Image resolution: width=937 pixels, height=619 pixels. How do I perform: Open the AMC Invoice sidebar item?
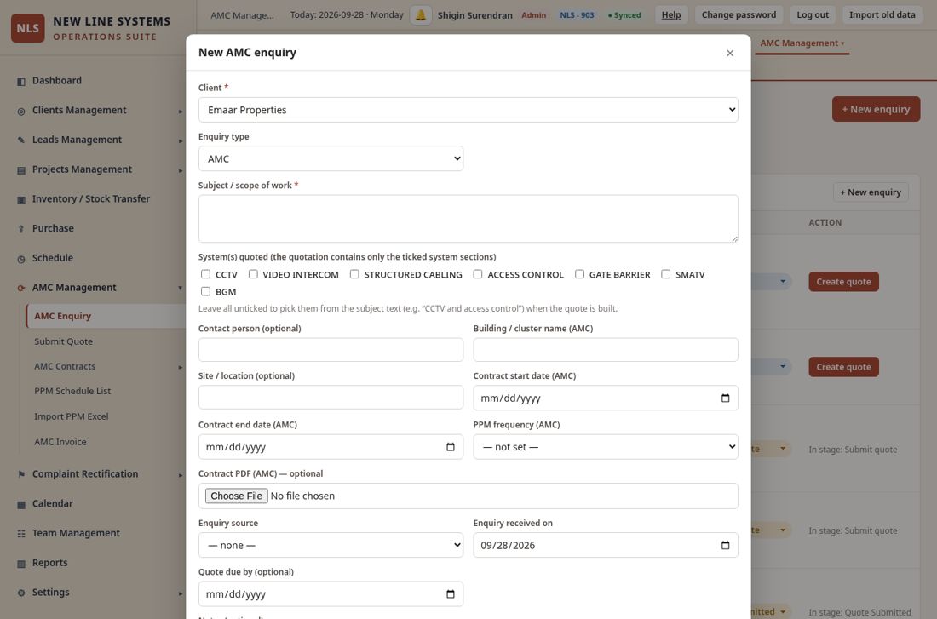(x=60, y=442)
